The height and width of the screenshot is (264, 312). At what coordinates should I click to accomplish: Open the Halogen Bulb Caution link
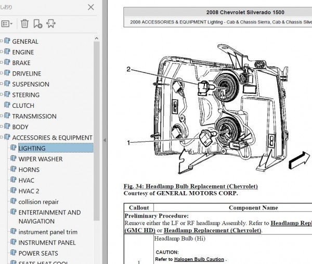point(199,259)
